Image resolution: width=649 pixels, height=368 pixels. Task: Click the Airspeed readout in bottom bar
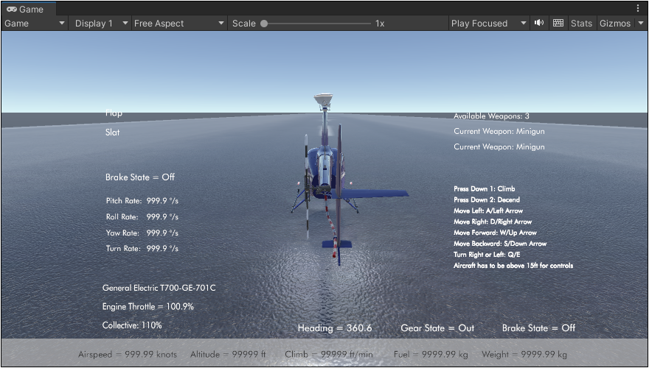(128, 354)
